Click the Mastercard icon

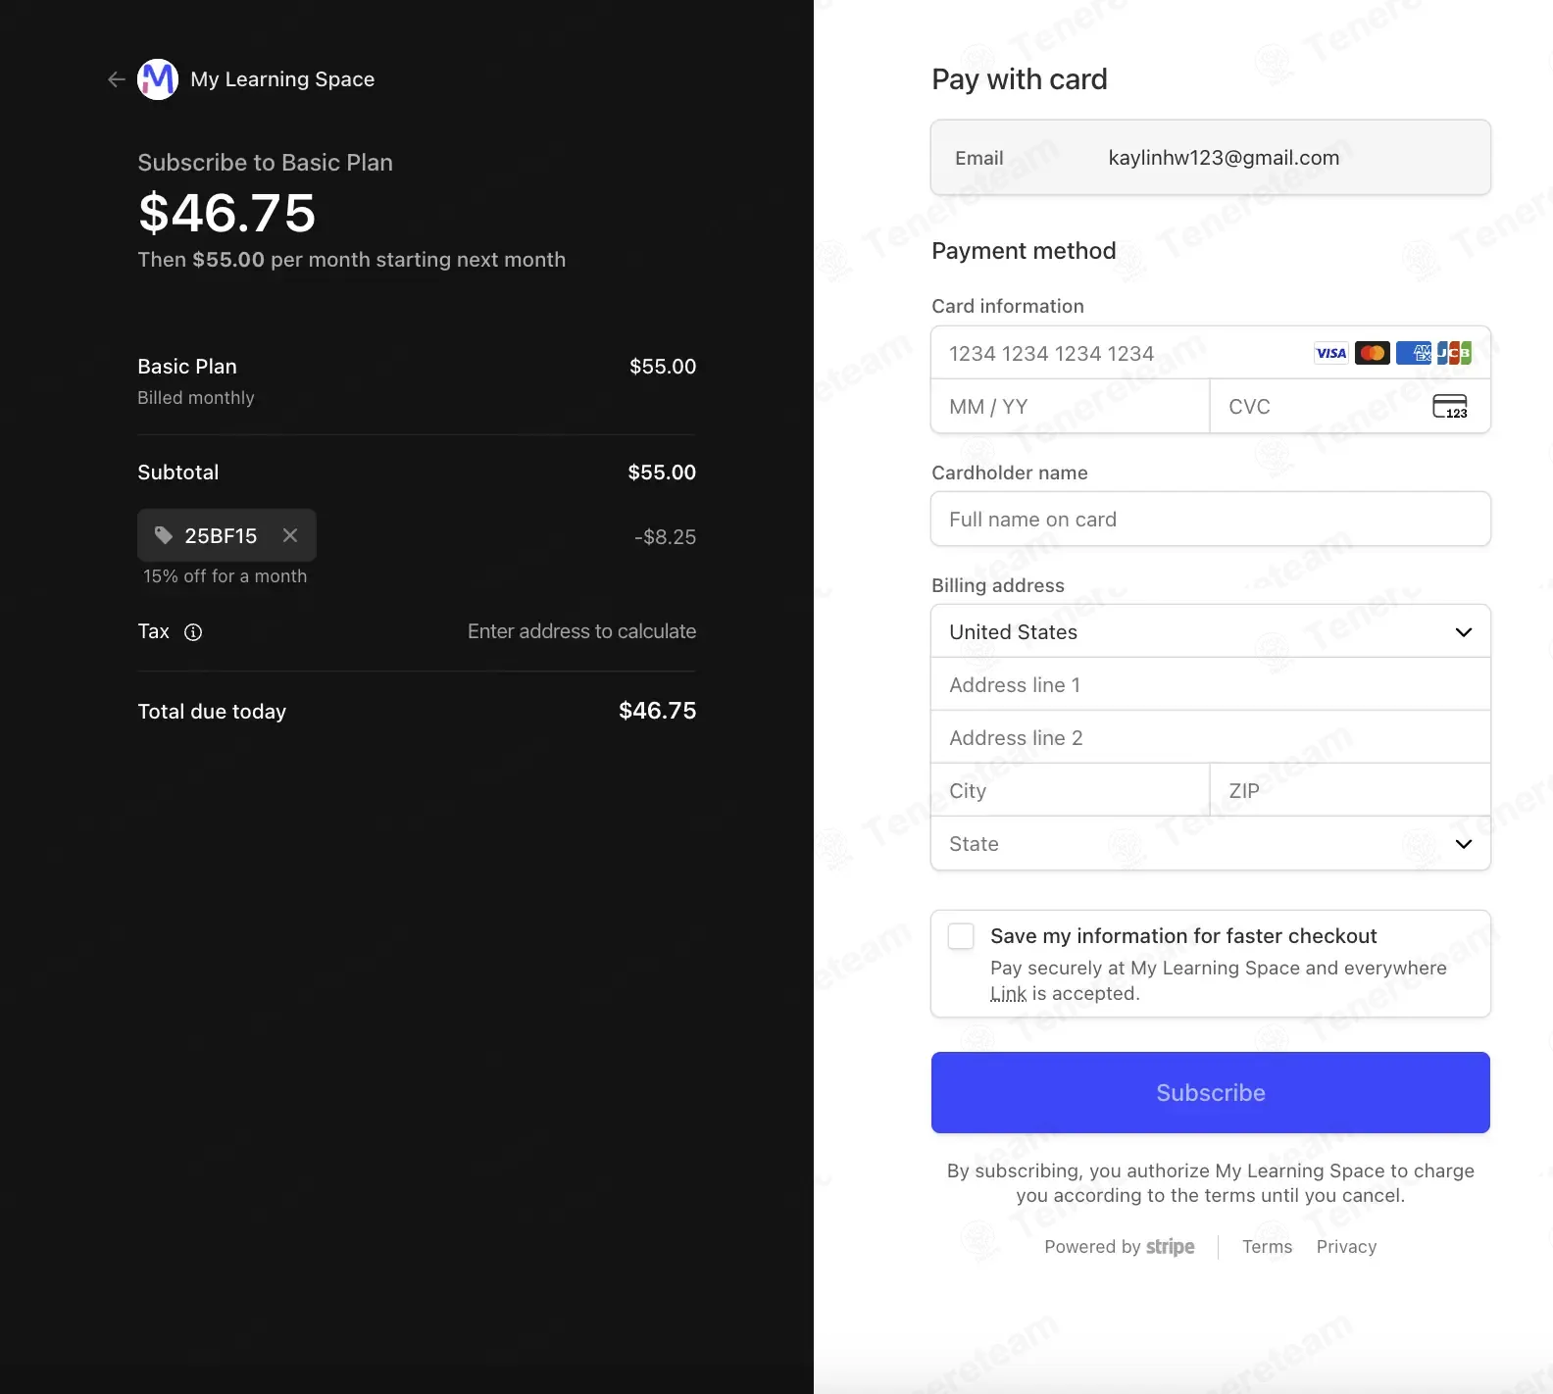click(1372, 353)
